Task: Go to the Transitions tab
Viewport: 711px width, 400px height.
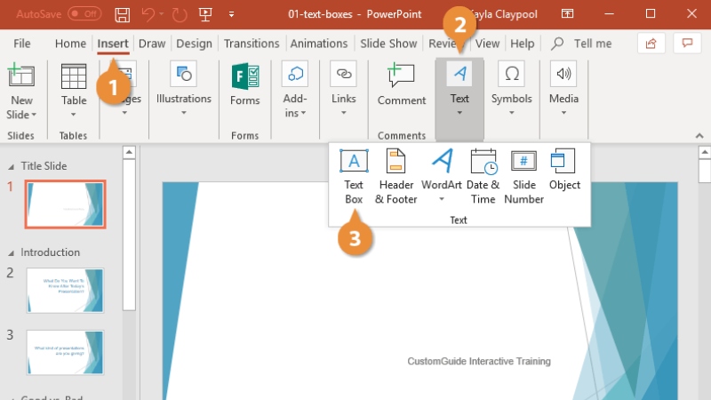Action: coord(252,44)
